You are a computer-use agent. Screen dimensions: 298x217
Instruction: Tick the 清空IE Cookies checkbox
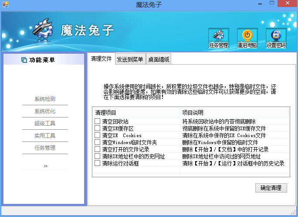(97, 135)
